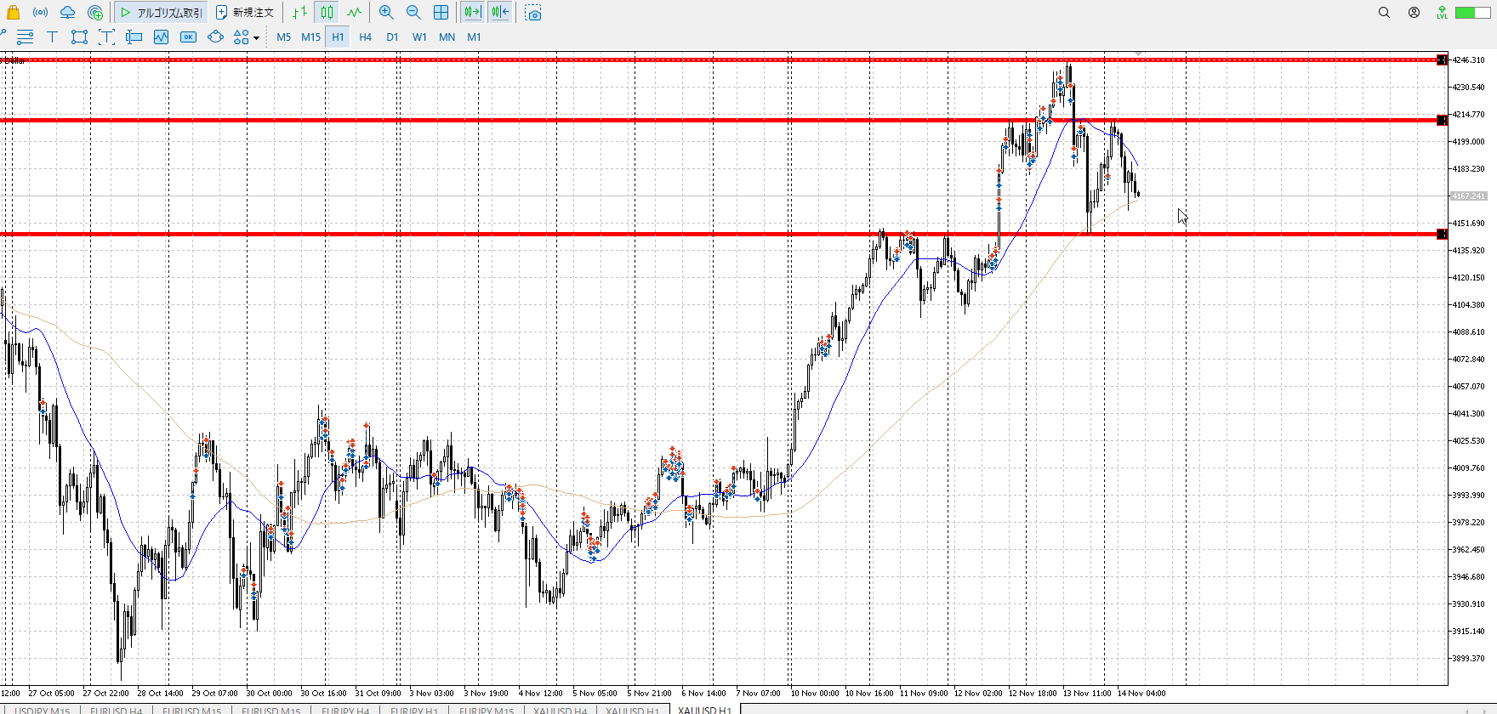Viewport: 1497px width, 714px height.
Task: Zoom out of the chart
Action: [x=413, y=13]
